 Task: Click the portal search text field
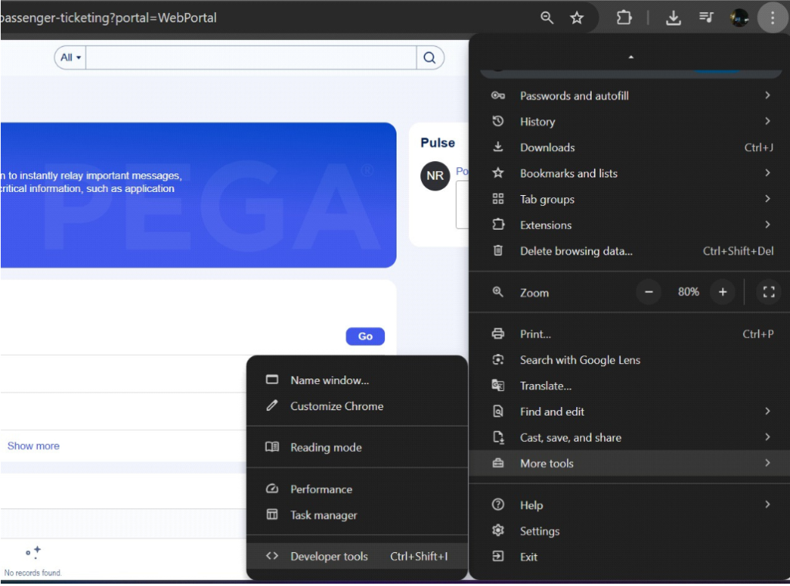coord(251,57)
